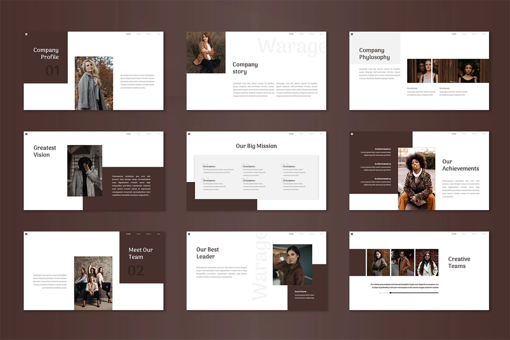Click Insert Name label under leader photo
The height and width of the screenshot is (340, 510).
point(300,292)
